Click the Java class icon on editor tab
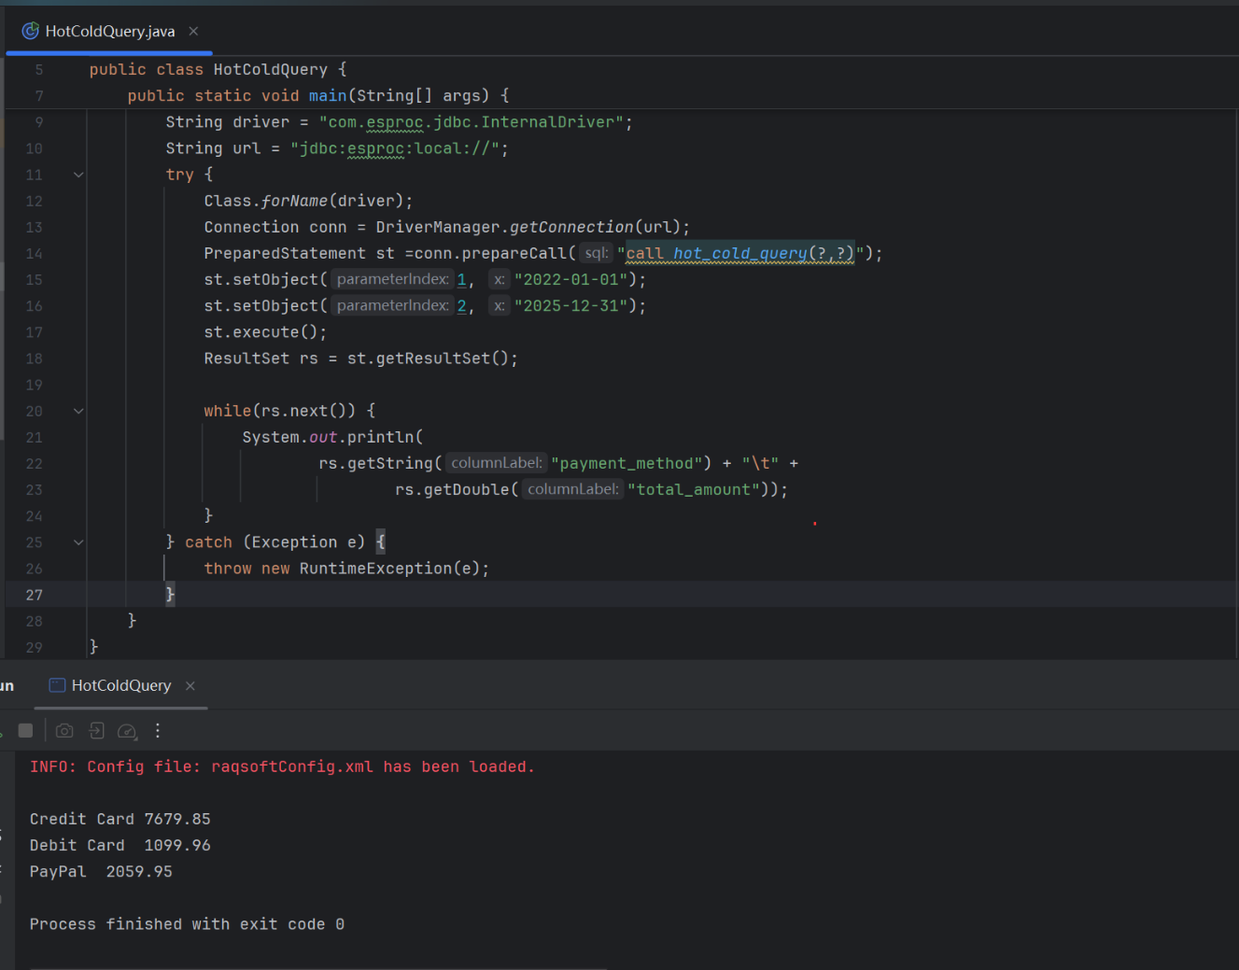Screen dimensions: 1239x970 [30, 31]
